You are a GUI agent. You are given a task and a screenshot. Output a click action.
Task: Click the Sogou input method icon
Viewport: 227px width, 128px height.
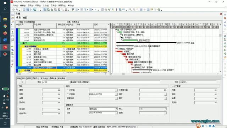198,126
